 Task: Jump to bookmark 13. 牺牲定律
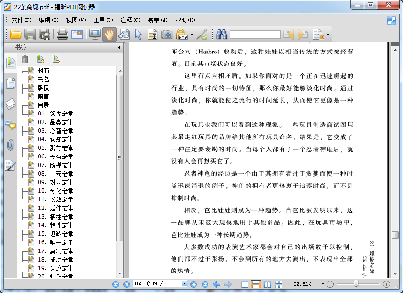pyautogui.click(x=55, y=217)
